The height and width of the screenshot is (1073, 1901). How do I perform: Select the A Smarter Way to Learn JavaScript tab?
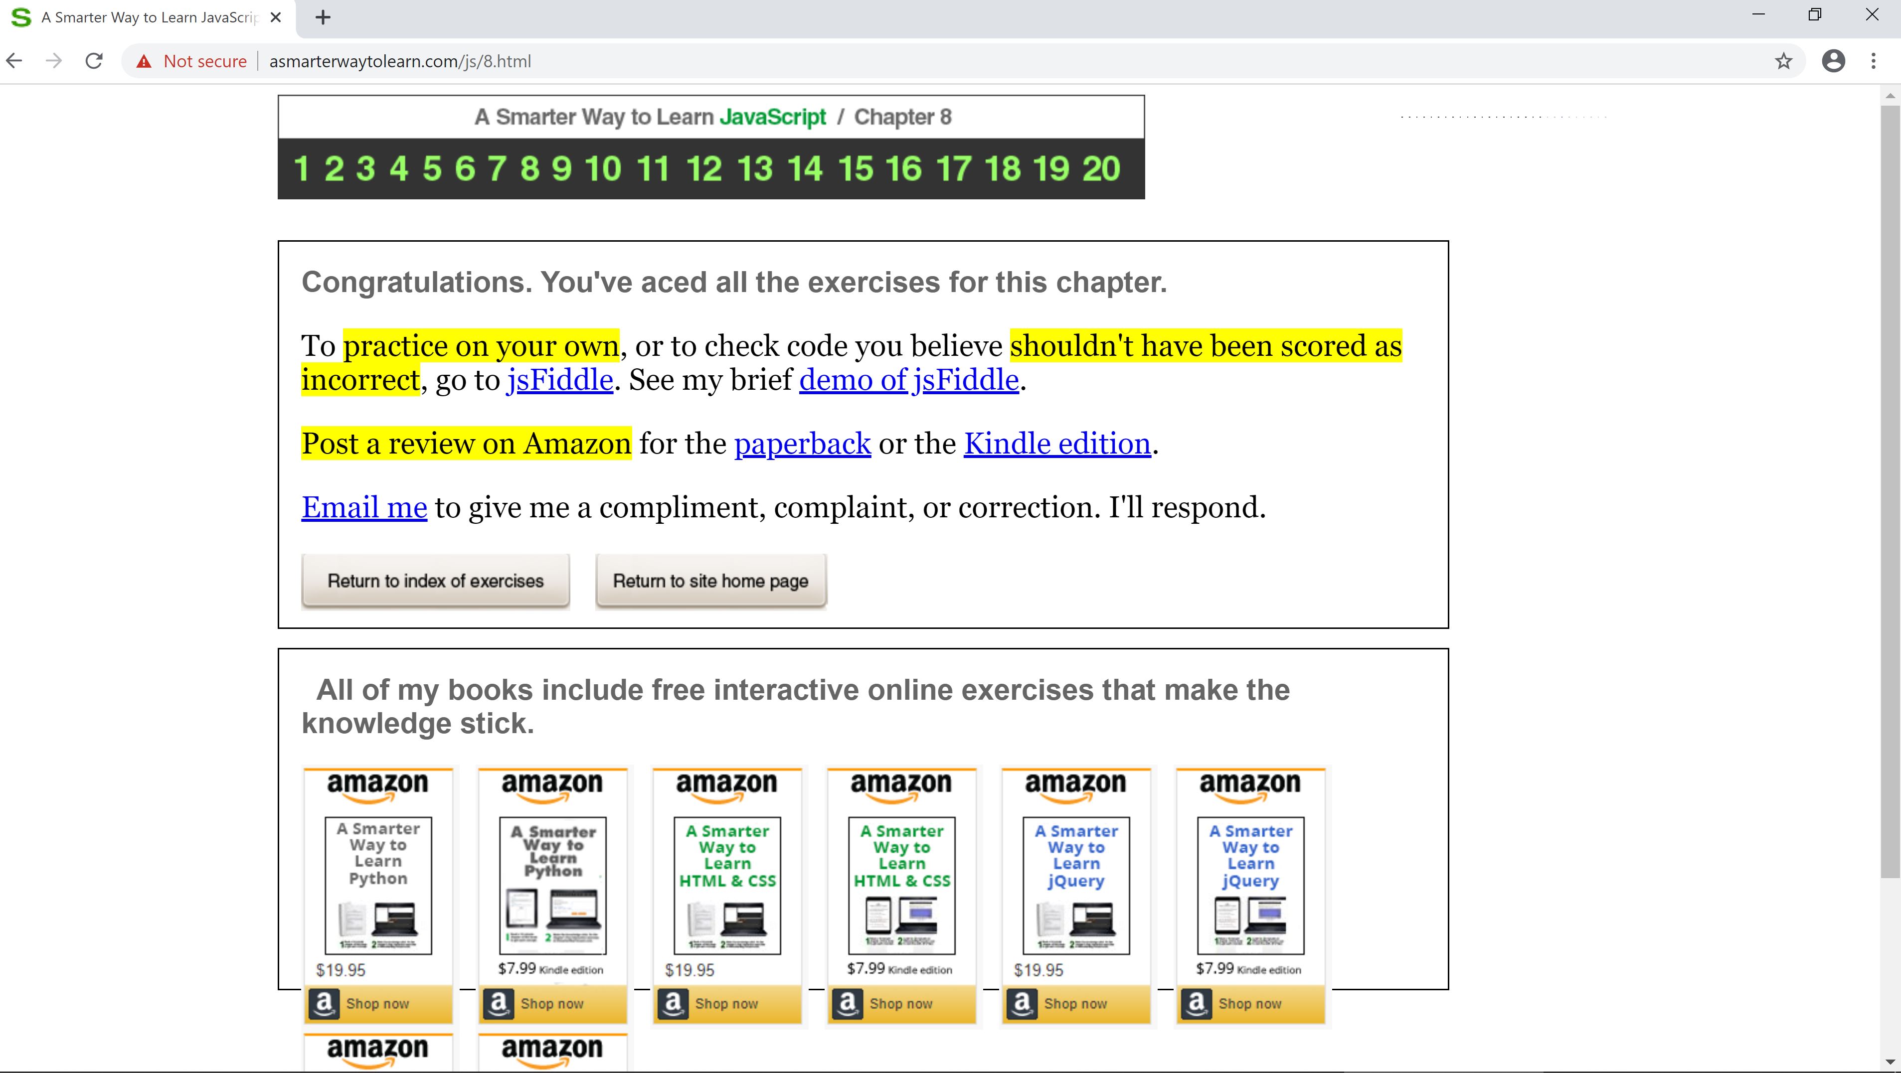148,18
